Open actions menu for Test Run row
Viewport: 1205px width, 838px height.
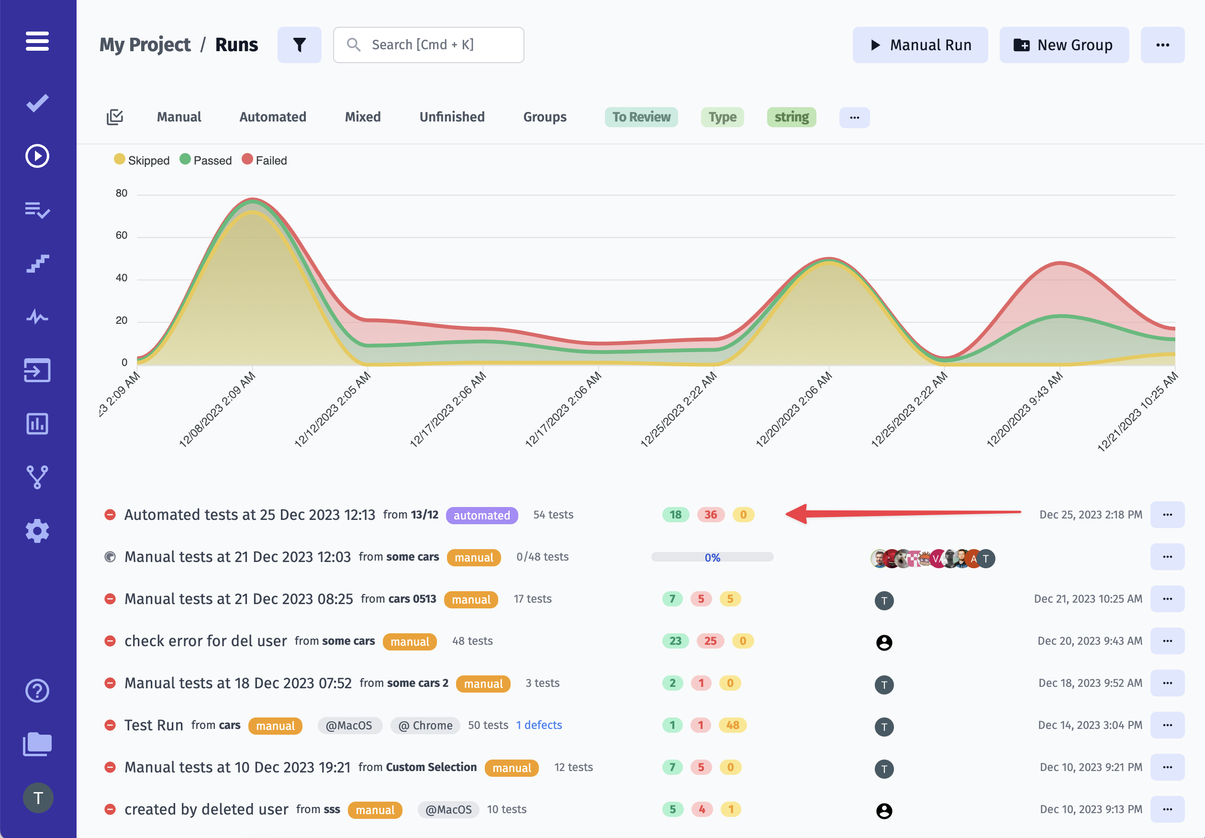(x=1167, y=725)
